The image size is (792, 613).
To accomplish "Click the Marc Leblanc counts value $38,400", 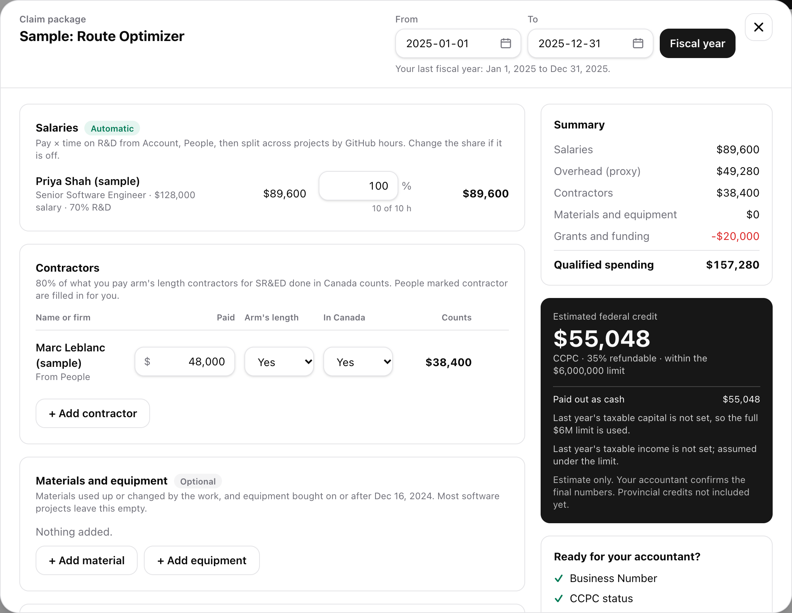I will pos(448,362).
